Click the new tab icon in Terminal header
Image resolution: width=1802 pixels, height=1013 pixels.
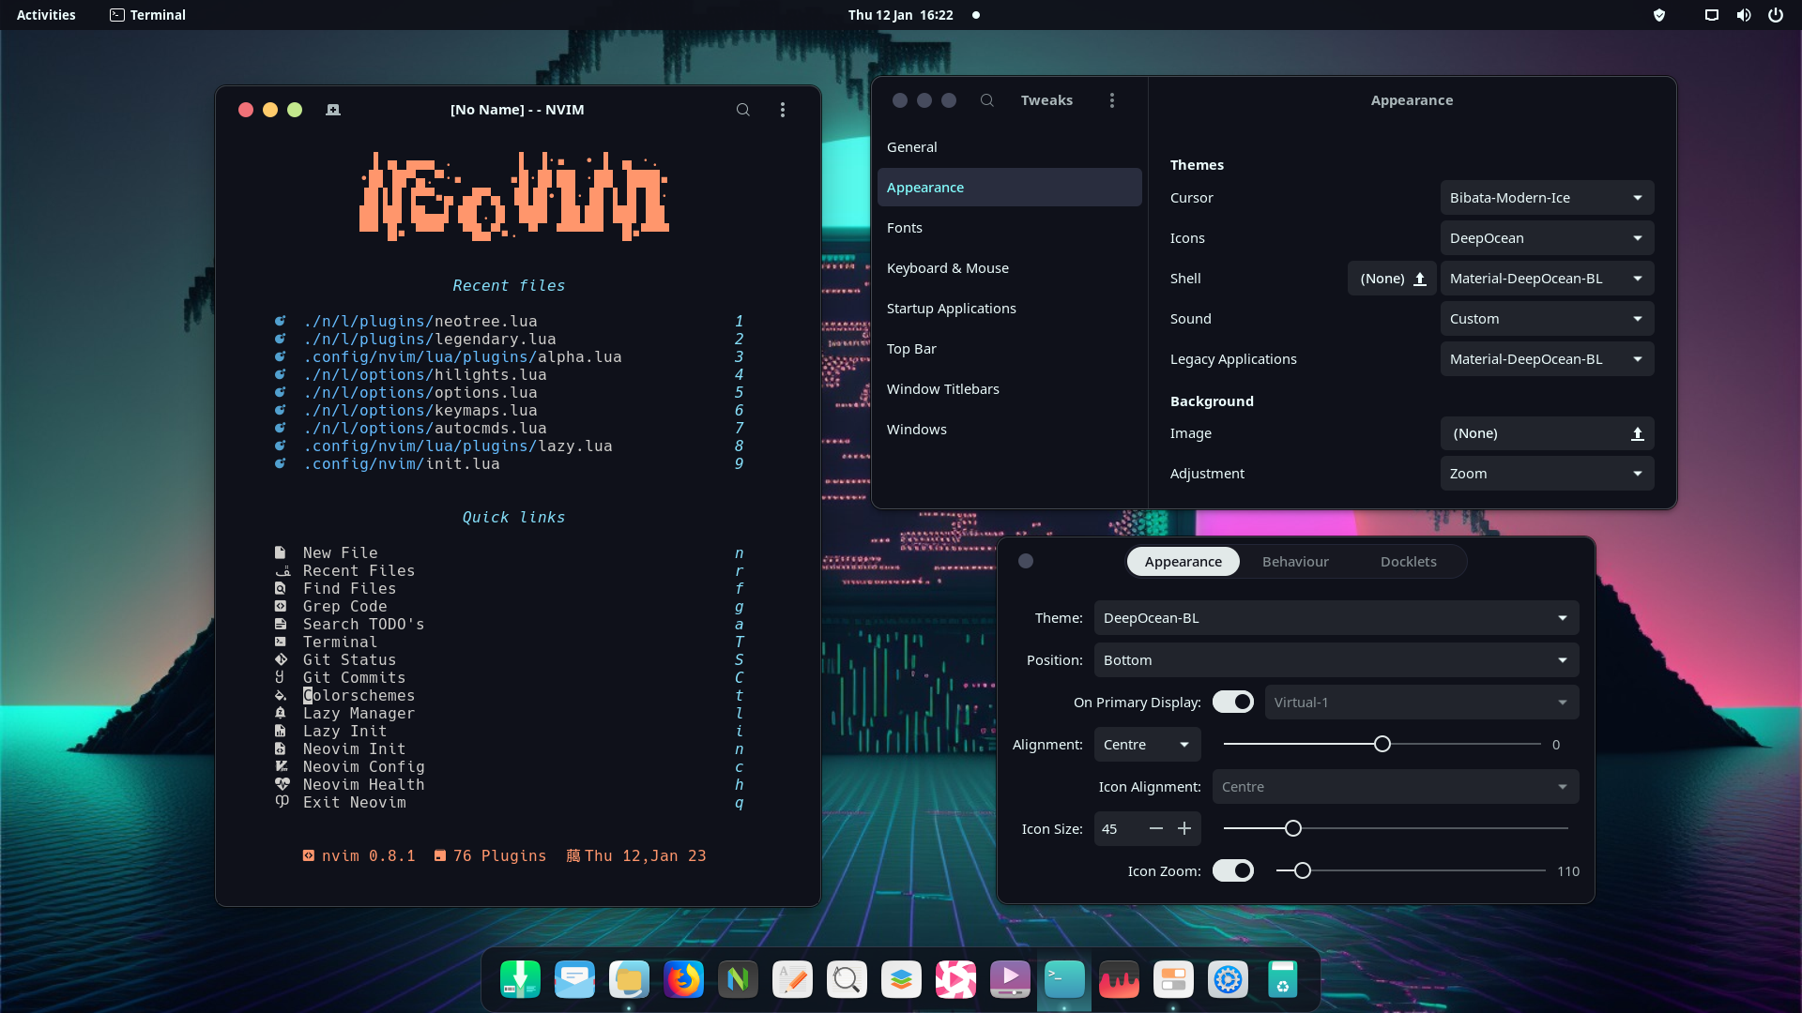click(333, 110)
